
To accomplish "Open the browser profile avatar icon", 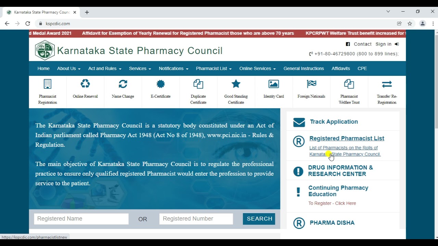I will tap(423, 24).
